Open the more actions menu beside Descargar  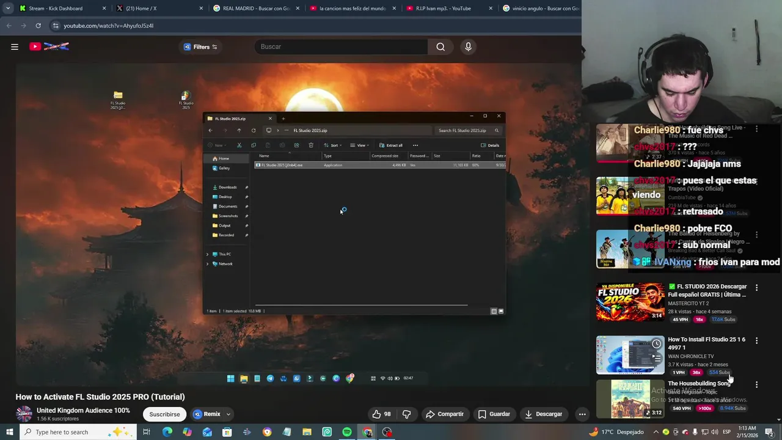click(582, 414)
